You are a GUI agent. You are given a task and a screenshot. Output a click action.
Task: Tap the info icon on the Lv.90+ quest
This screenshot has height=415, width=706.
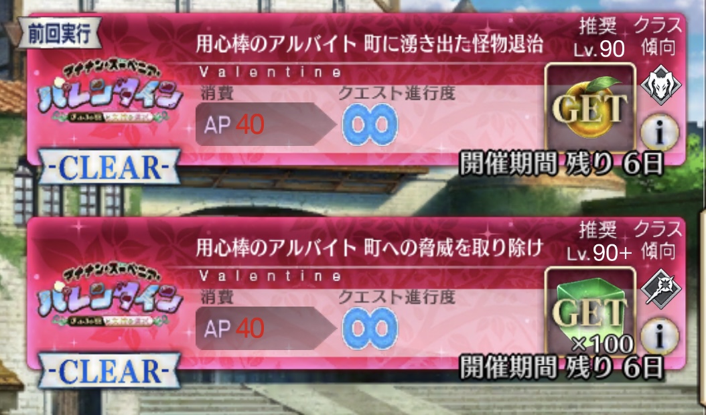(x=660, y=336)
